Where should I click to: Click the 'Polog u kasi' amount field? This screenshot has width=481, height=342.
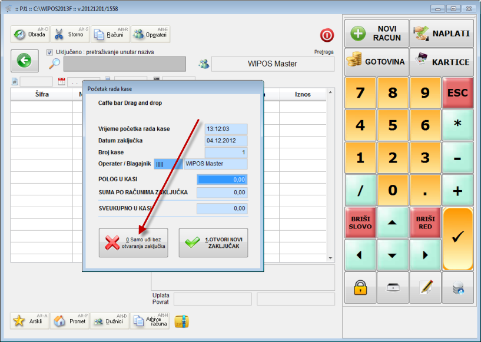tap(222, 180)
